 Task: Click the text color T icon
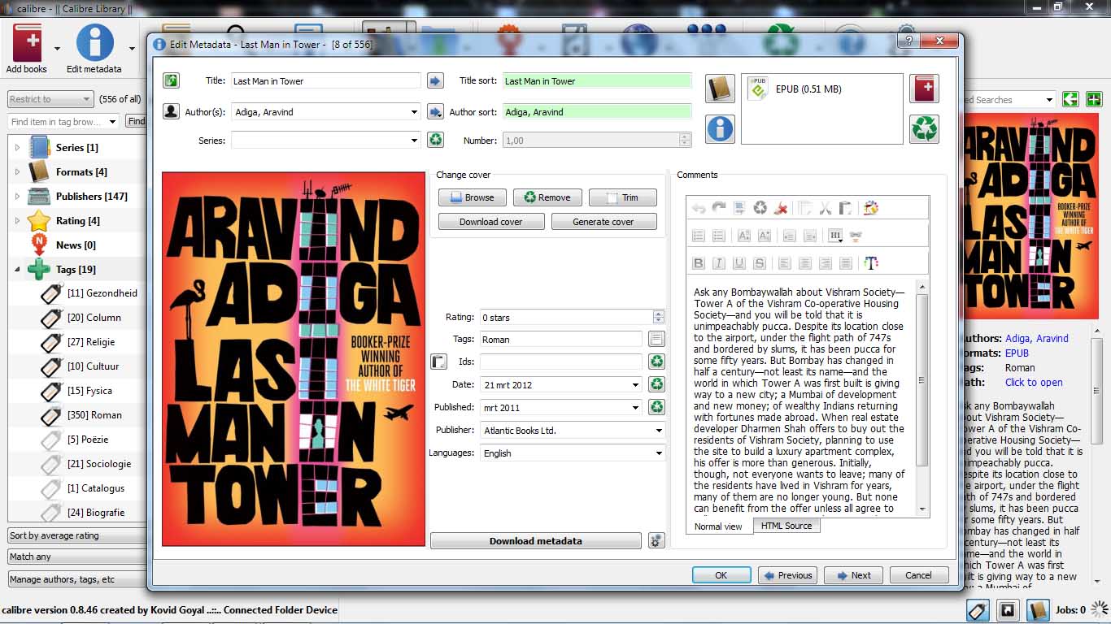coord(871,262)
